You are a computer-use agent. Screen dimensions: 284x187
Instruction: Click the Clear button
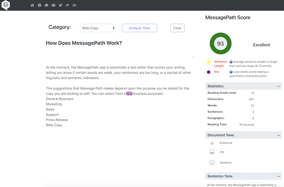pos(177,28)
